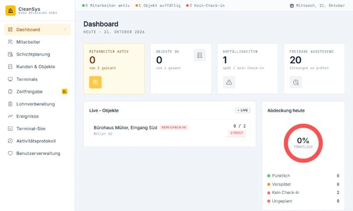
Task: Click 'Live – Objekte' heading
Action: (104, 110)
